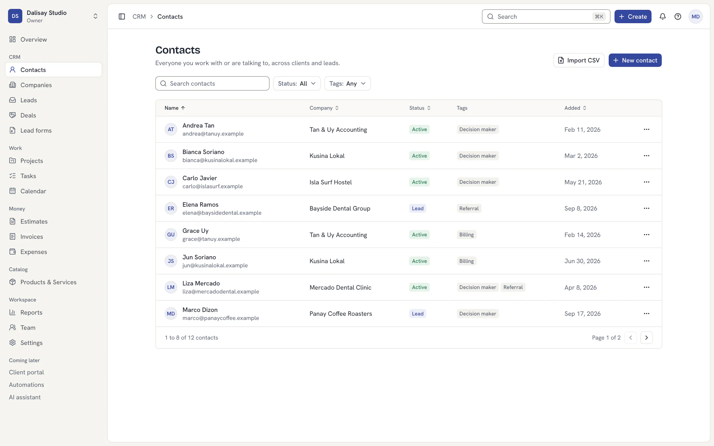Open Products & Services in the sidebar
Image resolution: width=714 pixels, height=446 pixels.
pyautogui.click(x=54, y=282)
